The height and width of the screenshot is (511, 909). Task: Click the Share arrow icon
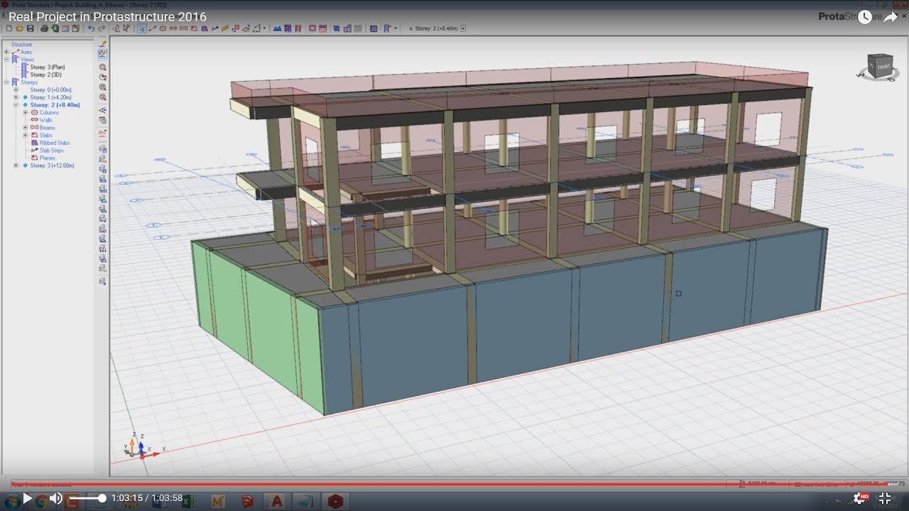891,17
